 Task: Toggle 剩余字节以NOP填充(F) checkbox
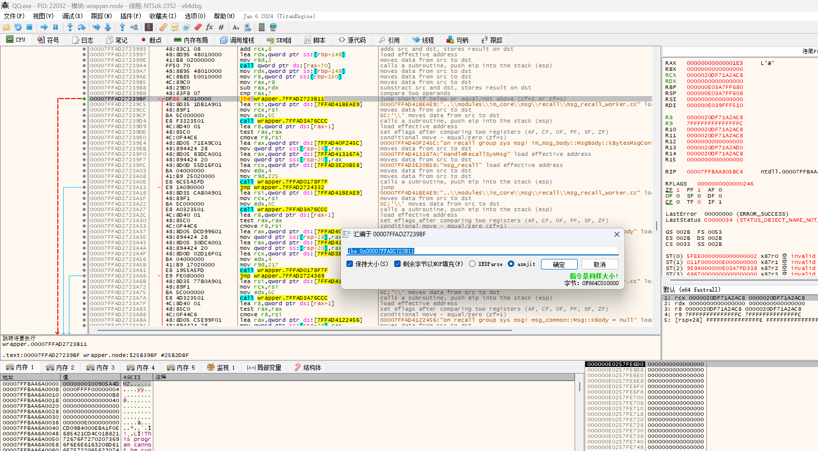[428, 264]
